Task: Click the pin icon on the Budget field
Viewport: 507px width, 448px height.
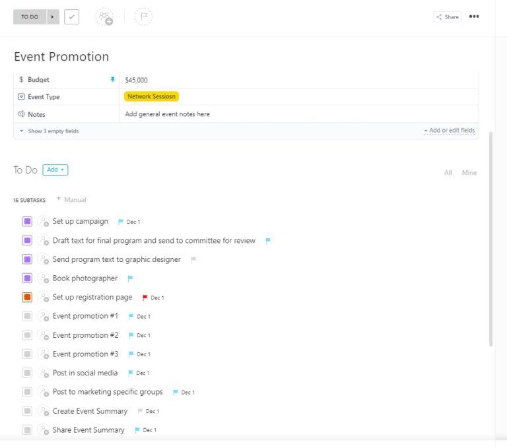Action: click(x=112, y=80)
